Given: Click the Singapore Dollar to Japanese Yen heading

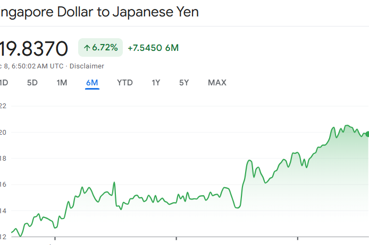Looking at the screenshot, I should tap(99, 12).
